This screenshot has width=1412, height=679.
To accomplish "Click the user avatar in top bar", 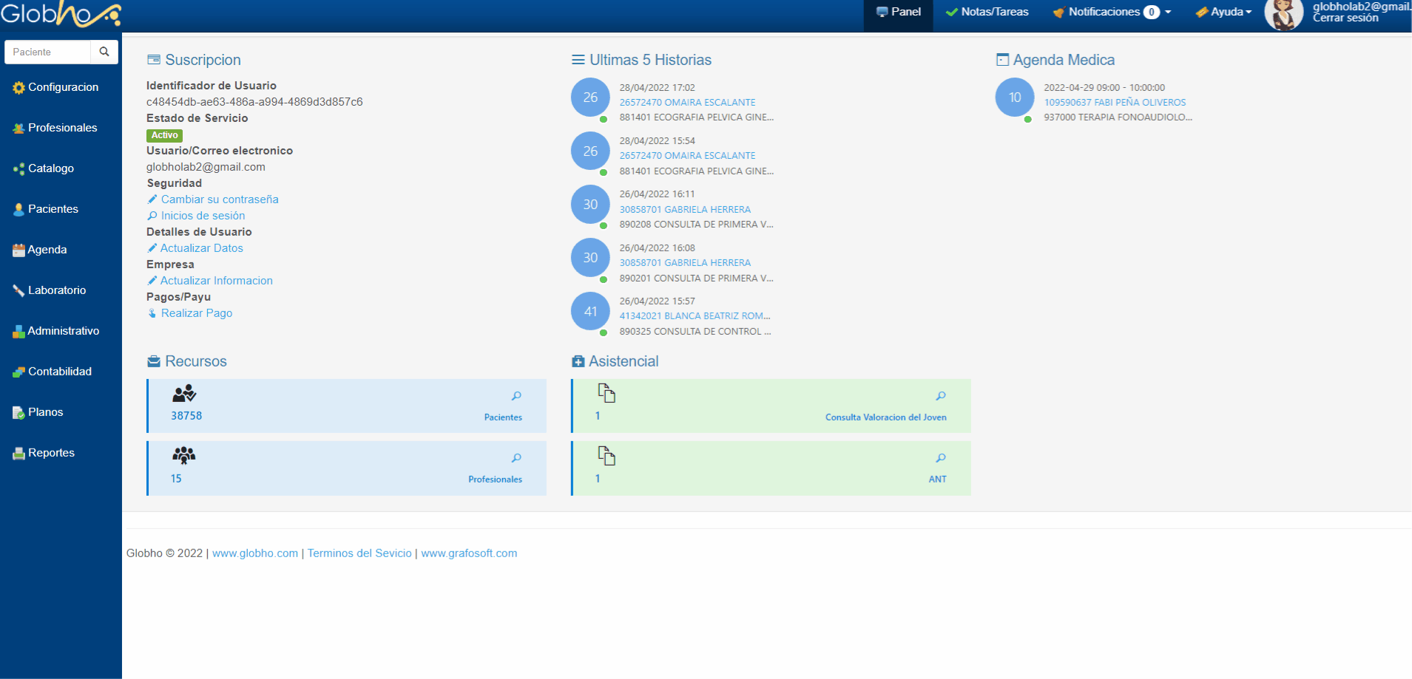I will coord(1283,15).
